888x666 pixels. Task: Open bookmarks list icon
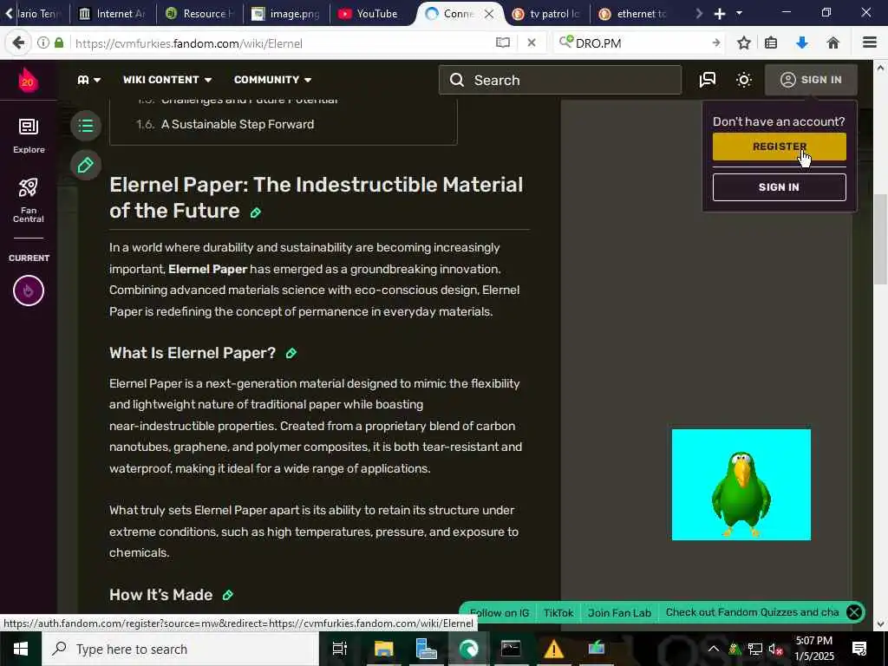tap(771, 43)
